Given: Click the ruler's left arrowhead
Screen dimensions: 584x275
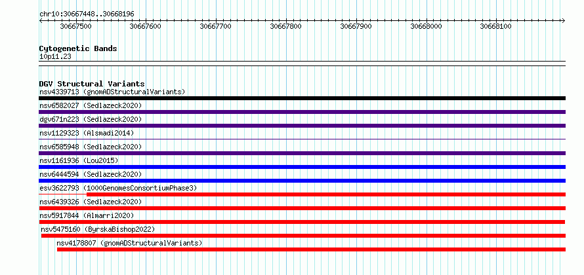Looking at the screenshot, I should click(x=41, y=20).
